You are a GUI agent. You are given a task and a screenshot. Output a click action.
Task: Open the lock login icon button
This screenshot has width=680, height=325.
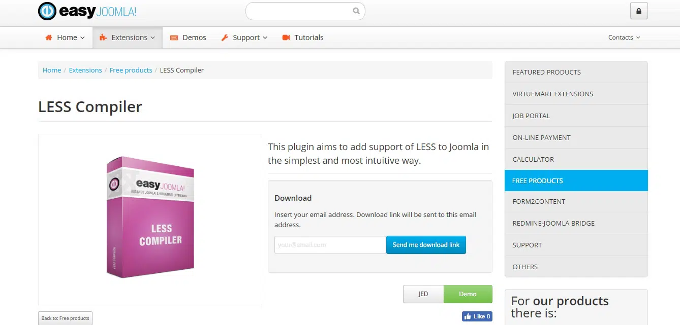[x=639, y=11]
